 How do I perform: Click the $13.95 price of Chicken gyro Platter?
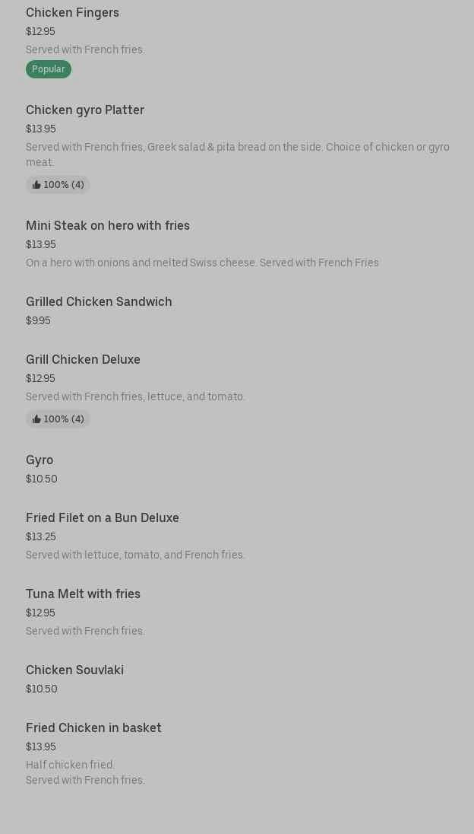pos(41,129)
